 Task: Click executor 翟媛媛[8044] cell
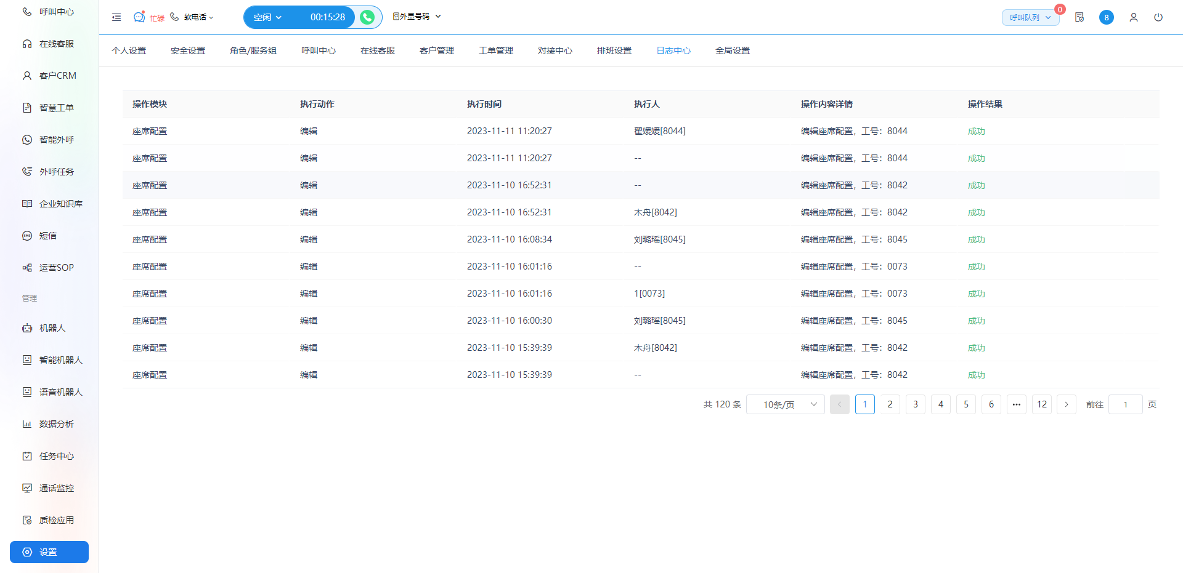point(660,131)
